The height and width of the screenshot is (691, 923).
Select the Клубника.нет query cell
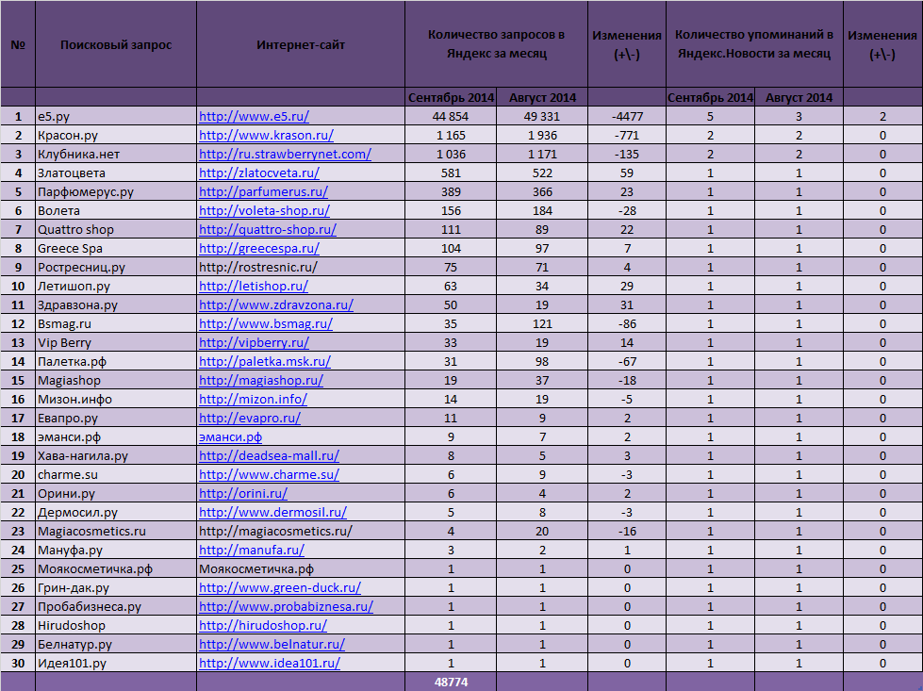click(116, 155)
